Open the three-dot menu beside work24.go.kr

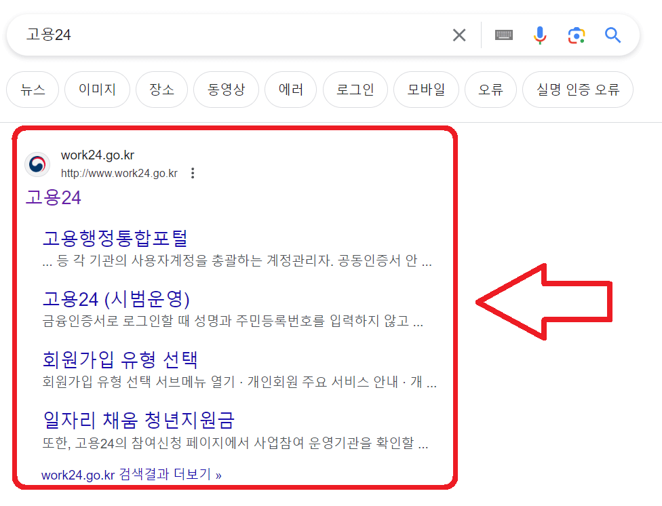pos(193,173)
